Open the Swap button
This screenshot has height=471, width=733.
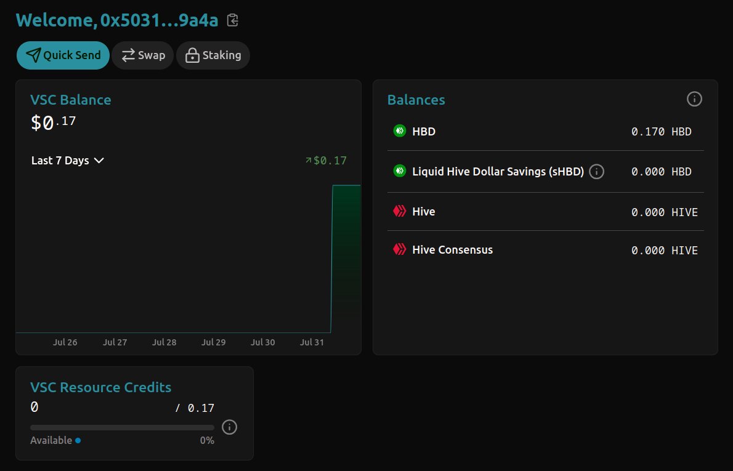click(142, 55)
